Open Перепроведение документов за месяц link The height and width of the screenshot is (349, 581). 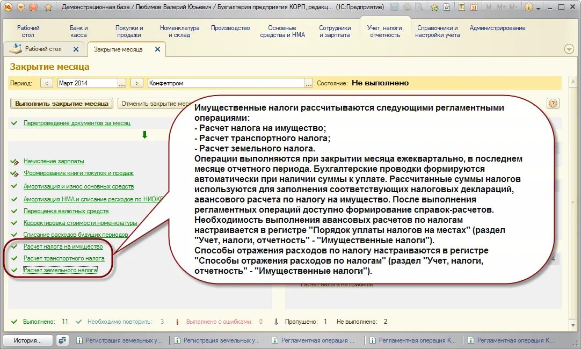(77, 123)
